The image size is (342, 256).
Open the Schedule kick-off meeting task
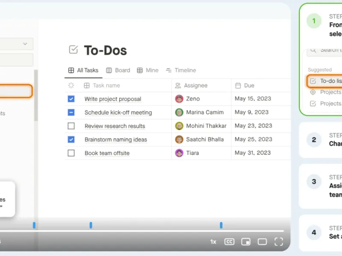118,112
